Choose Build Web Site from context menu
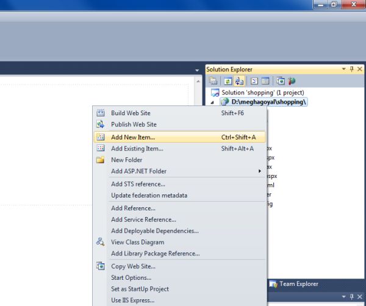 (x=179, y=113)
